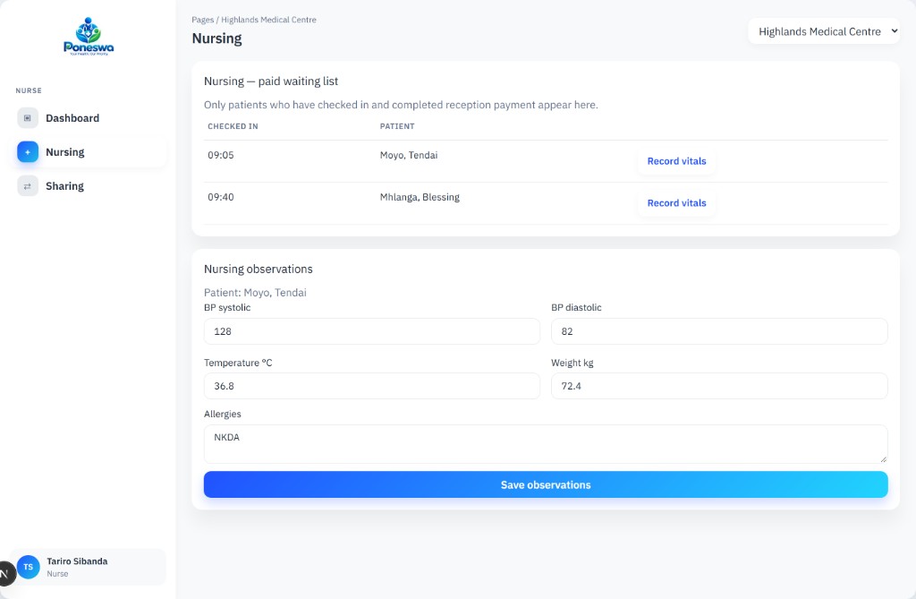Click the 'Nursing — paid waiting list' heading
Screen dimensions: 916x599
[271, 81]
